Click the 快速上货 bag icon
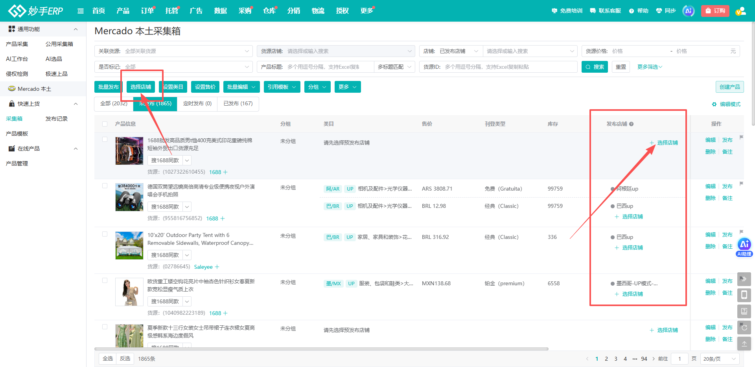The width and height of the screenshot is (755, 367). pyautogui.click(x=12, y=104)
